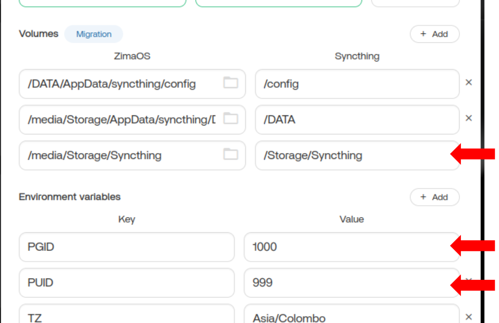Image resolution: width=499 pixels, height=323 pixels.
Task: Add a new volume mapping
Action: tap(434, 34)
